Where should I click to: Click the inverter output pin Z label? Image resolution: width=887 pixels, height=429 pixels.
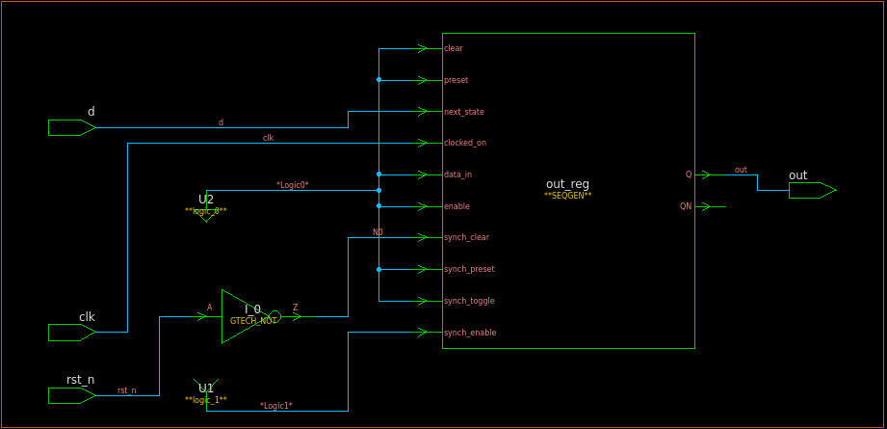pos(296,308)
